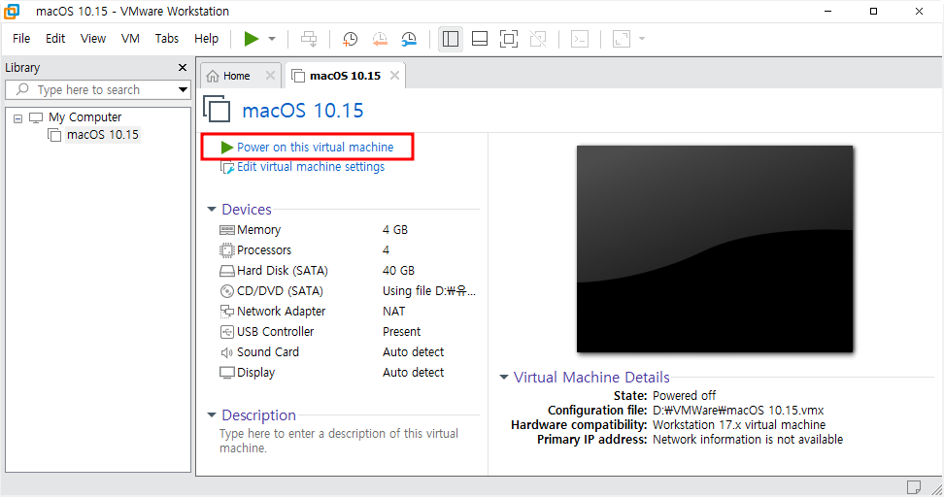Open the Help menu
944x497 pixels.
pos(207,39)
